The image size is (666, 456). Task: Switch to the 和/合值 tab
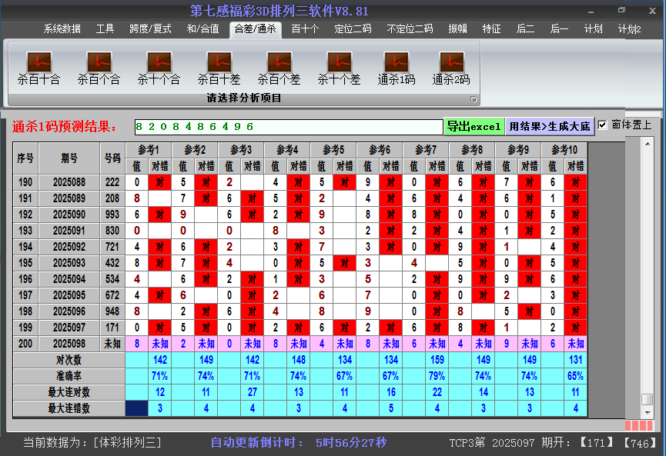(x=202, y=29)
